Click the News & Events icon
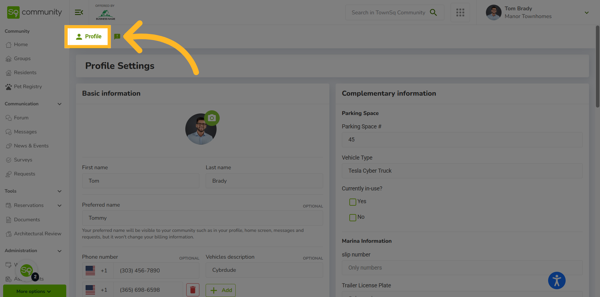Image resolution: width=600 pixels, height=297 pixels. click(8, 146)
